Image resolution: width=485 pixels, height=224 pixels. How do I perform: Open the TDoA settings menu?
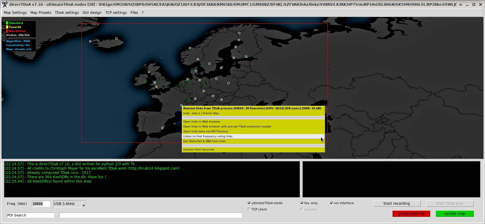click(x=67, y=13)
